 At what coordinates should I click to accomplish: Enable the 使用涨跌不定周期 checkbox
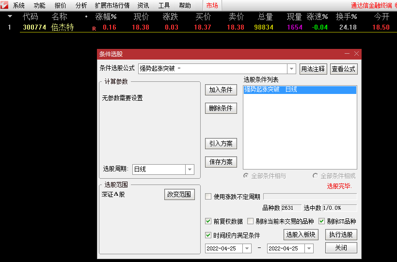208,197
